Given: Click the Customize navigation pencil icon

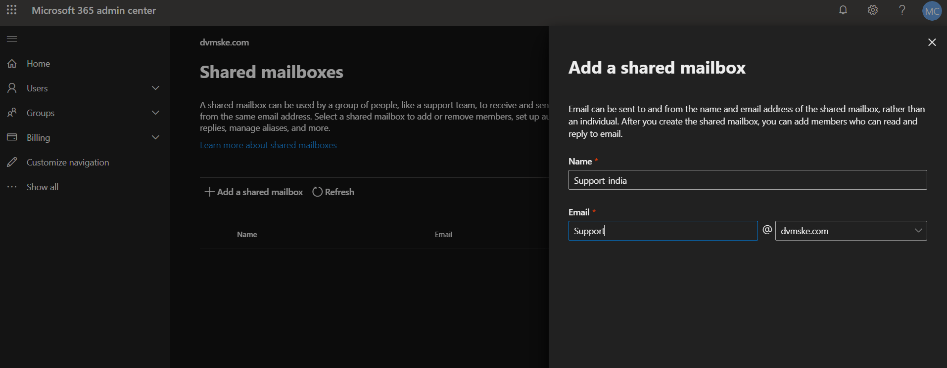Looking at the screenshot, I should click(x=12, y=162).
